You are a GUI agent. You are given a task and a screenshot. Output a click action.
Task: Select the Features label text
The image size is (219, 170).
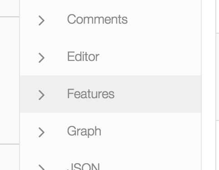click(x=91, y=94)
